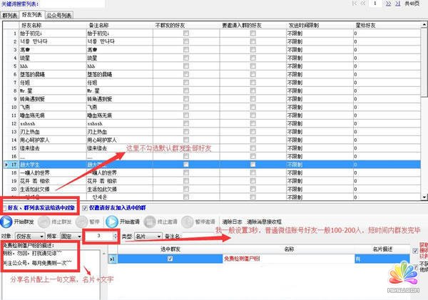428x300 pixels.
Task: Increase the send interval seconds spinner
Action: pyautogui.click(x=116, y=232)
